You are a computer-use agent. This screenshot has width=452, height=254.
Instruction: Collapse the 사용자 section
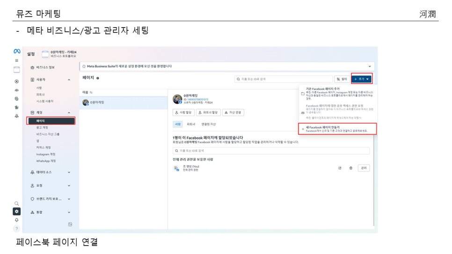pos(69,80)
